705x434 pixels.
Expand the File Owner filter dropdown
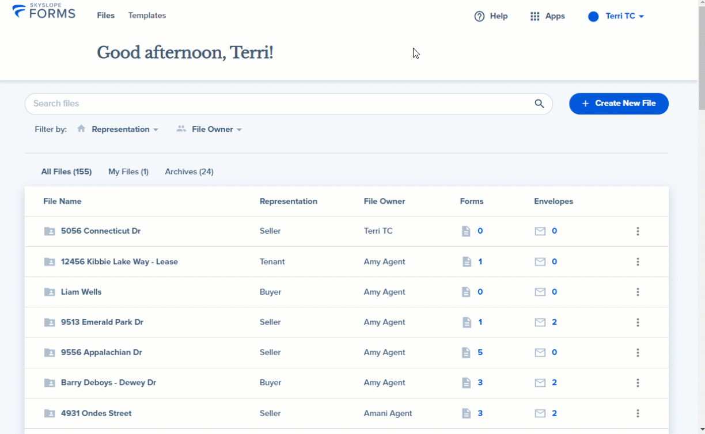coord(209,130)
